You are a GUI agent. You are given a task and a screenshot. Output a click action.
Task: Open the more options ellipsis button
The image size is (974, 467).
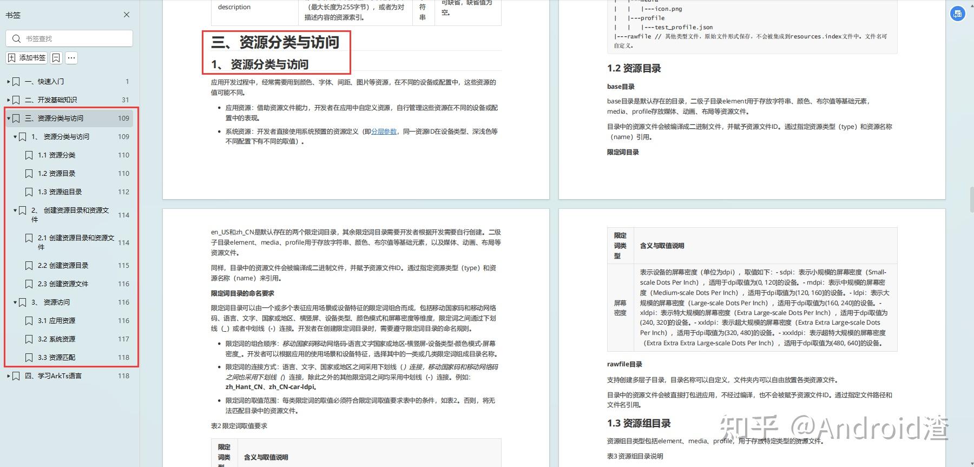71,58
